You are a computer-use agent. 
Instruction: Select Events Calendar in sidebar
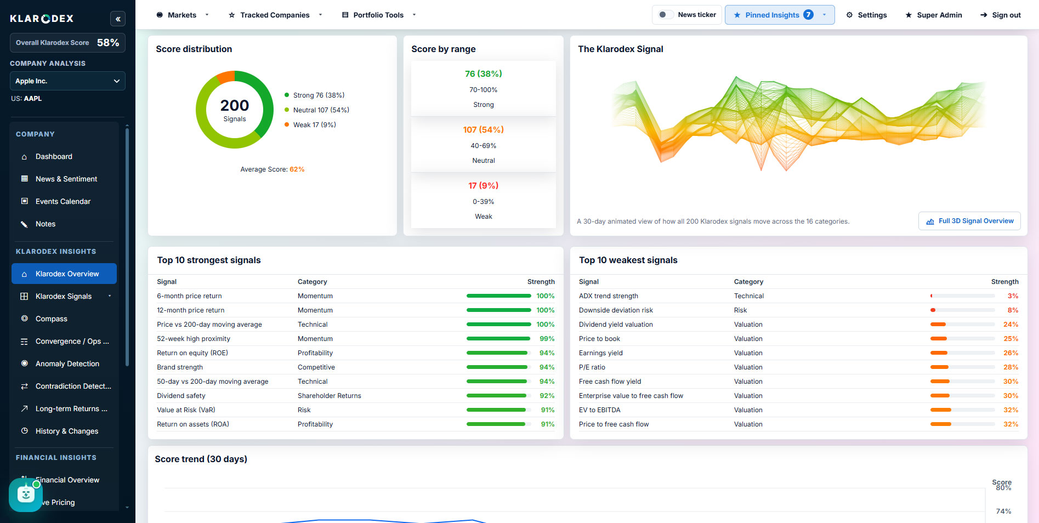point(64,201)
